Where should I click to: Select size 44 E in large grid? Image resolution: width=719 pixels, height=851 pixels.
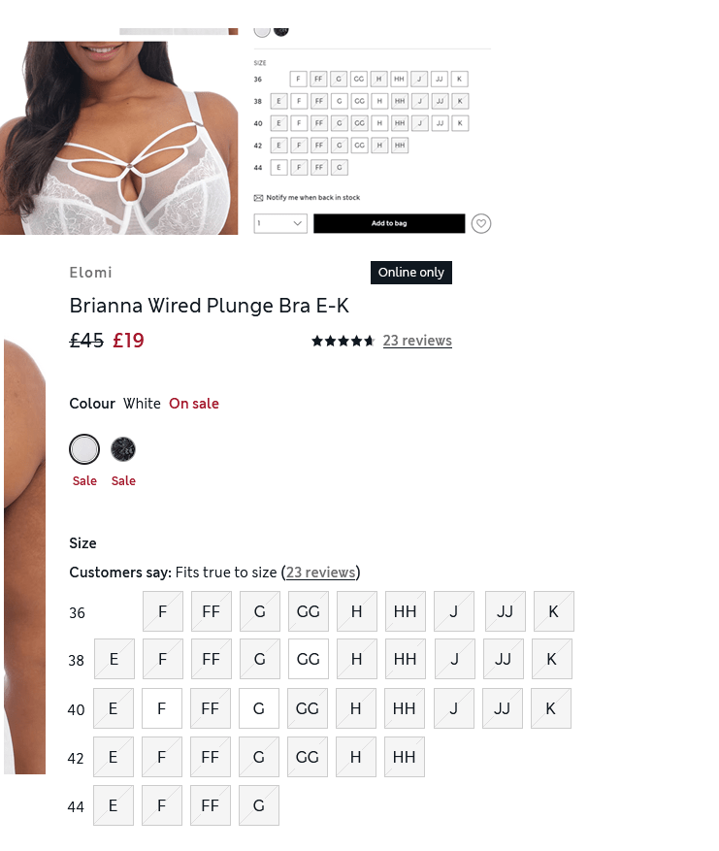[x=114, y=805]
